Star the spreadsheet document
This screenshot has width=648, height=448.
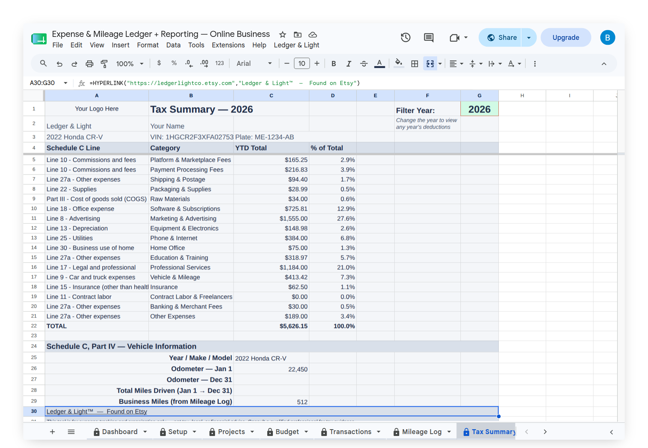click(283, 35)
